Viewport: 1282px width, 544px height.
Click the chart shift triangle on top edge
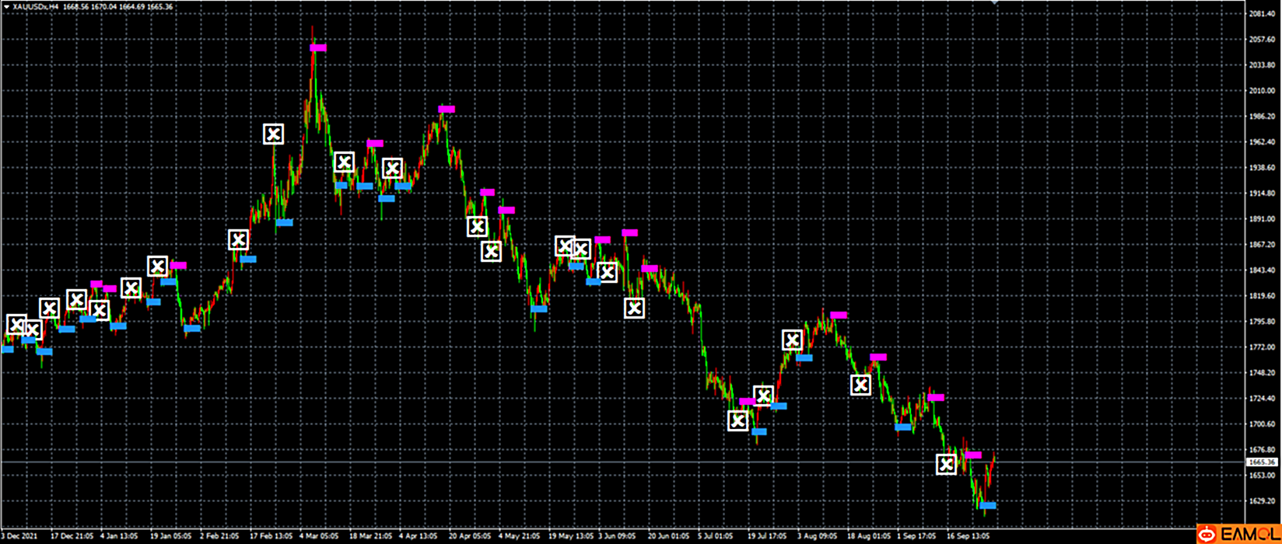(x=994, y=2)
